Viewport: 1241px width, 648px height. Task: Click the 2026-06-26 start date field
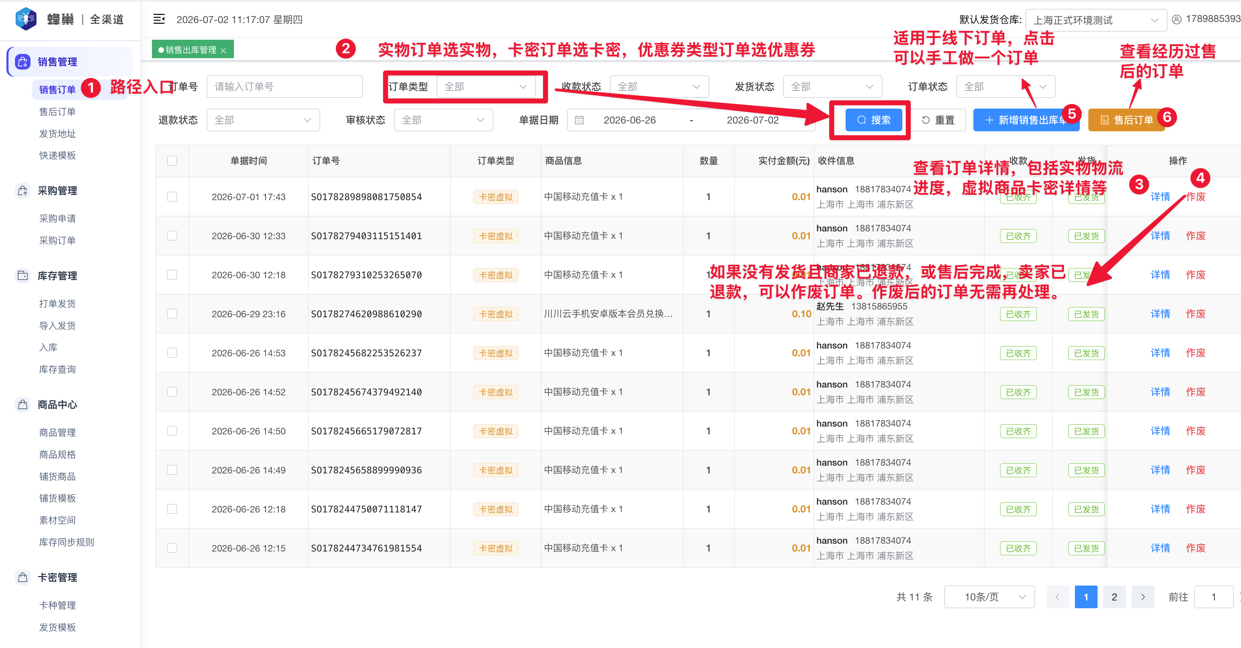click(629, 120)
